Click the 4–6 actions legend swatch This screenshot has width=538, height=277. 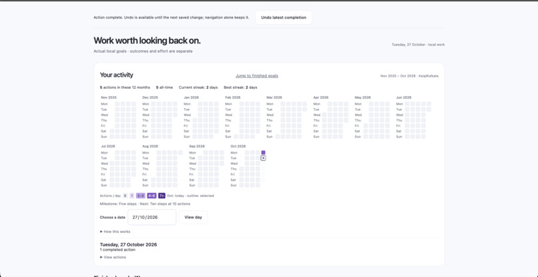pyautogui.click(x=152, y=196)
